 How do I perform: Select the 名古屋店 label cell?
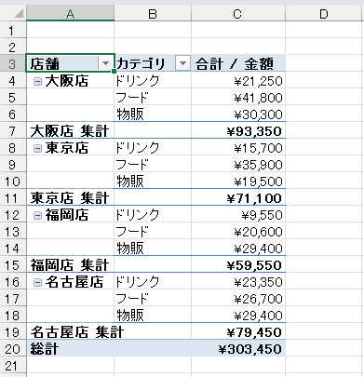(x=71, y=282)
